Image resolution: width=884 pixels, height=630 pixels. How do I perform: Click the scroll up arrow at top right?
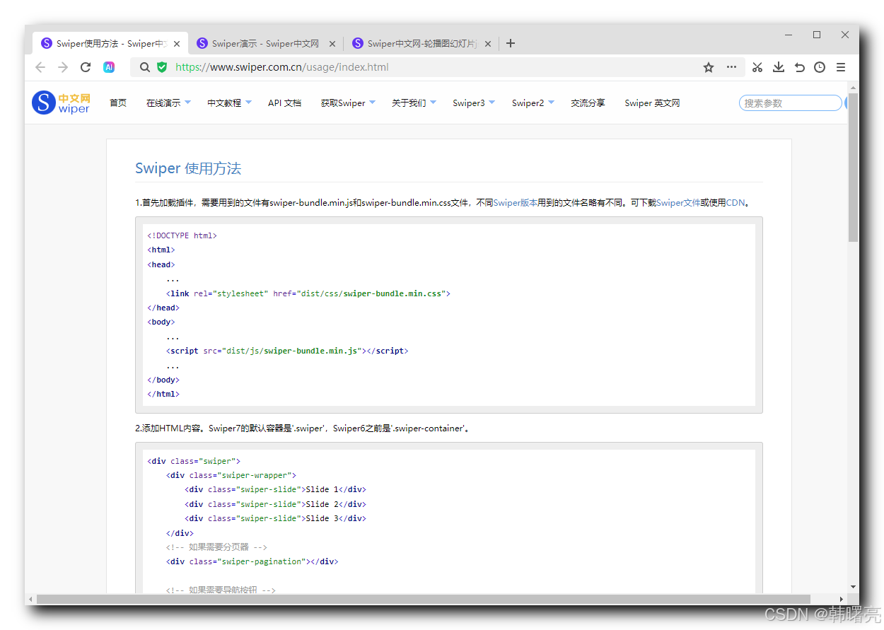853,88
